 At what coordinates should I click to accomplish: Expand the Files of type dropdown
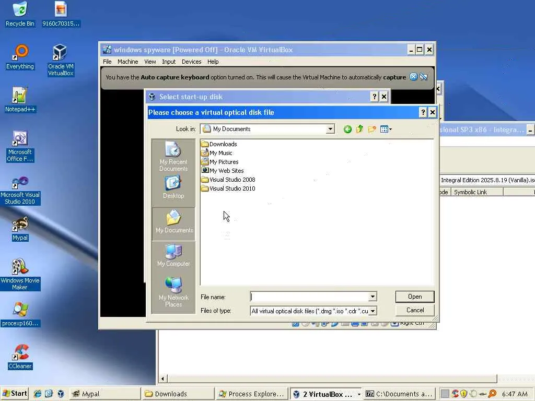(x=373, y=311)
